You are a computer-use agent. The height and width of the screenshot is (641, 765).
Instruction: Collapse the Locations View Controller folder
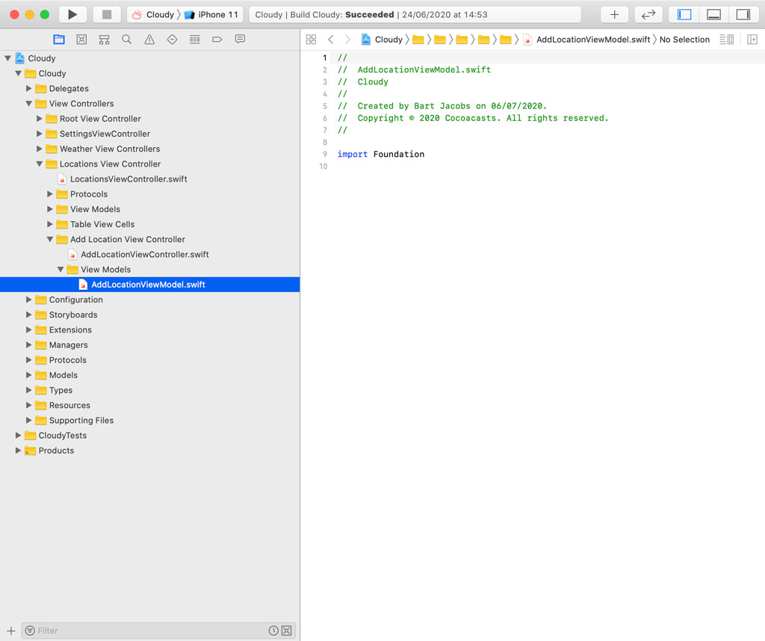pos(40,164)
